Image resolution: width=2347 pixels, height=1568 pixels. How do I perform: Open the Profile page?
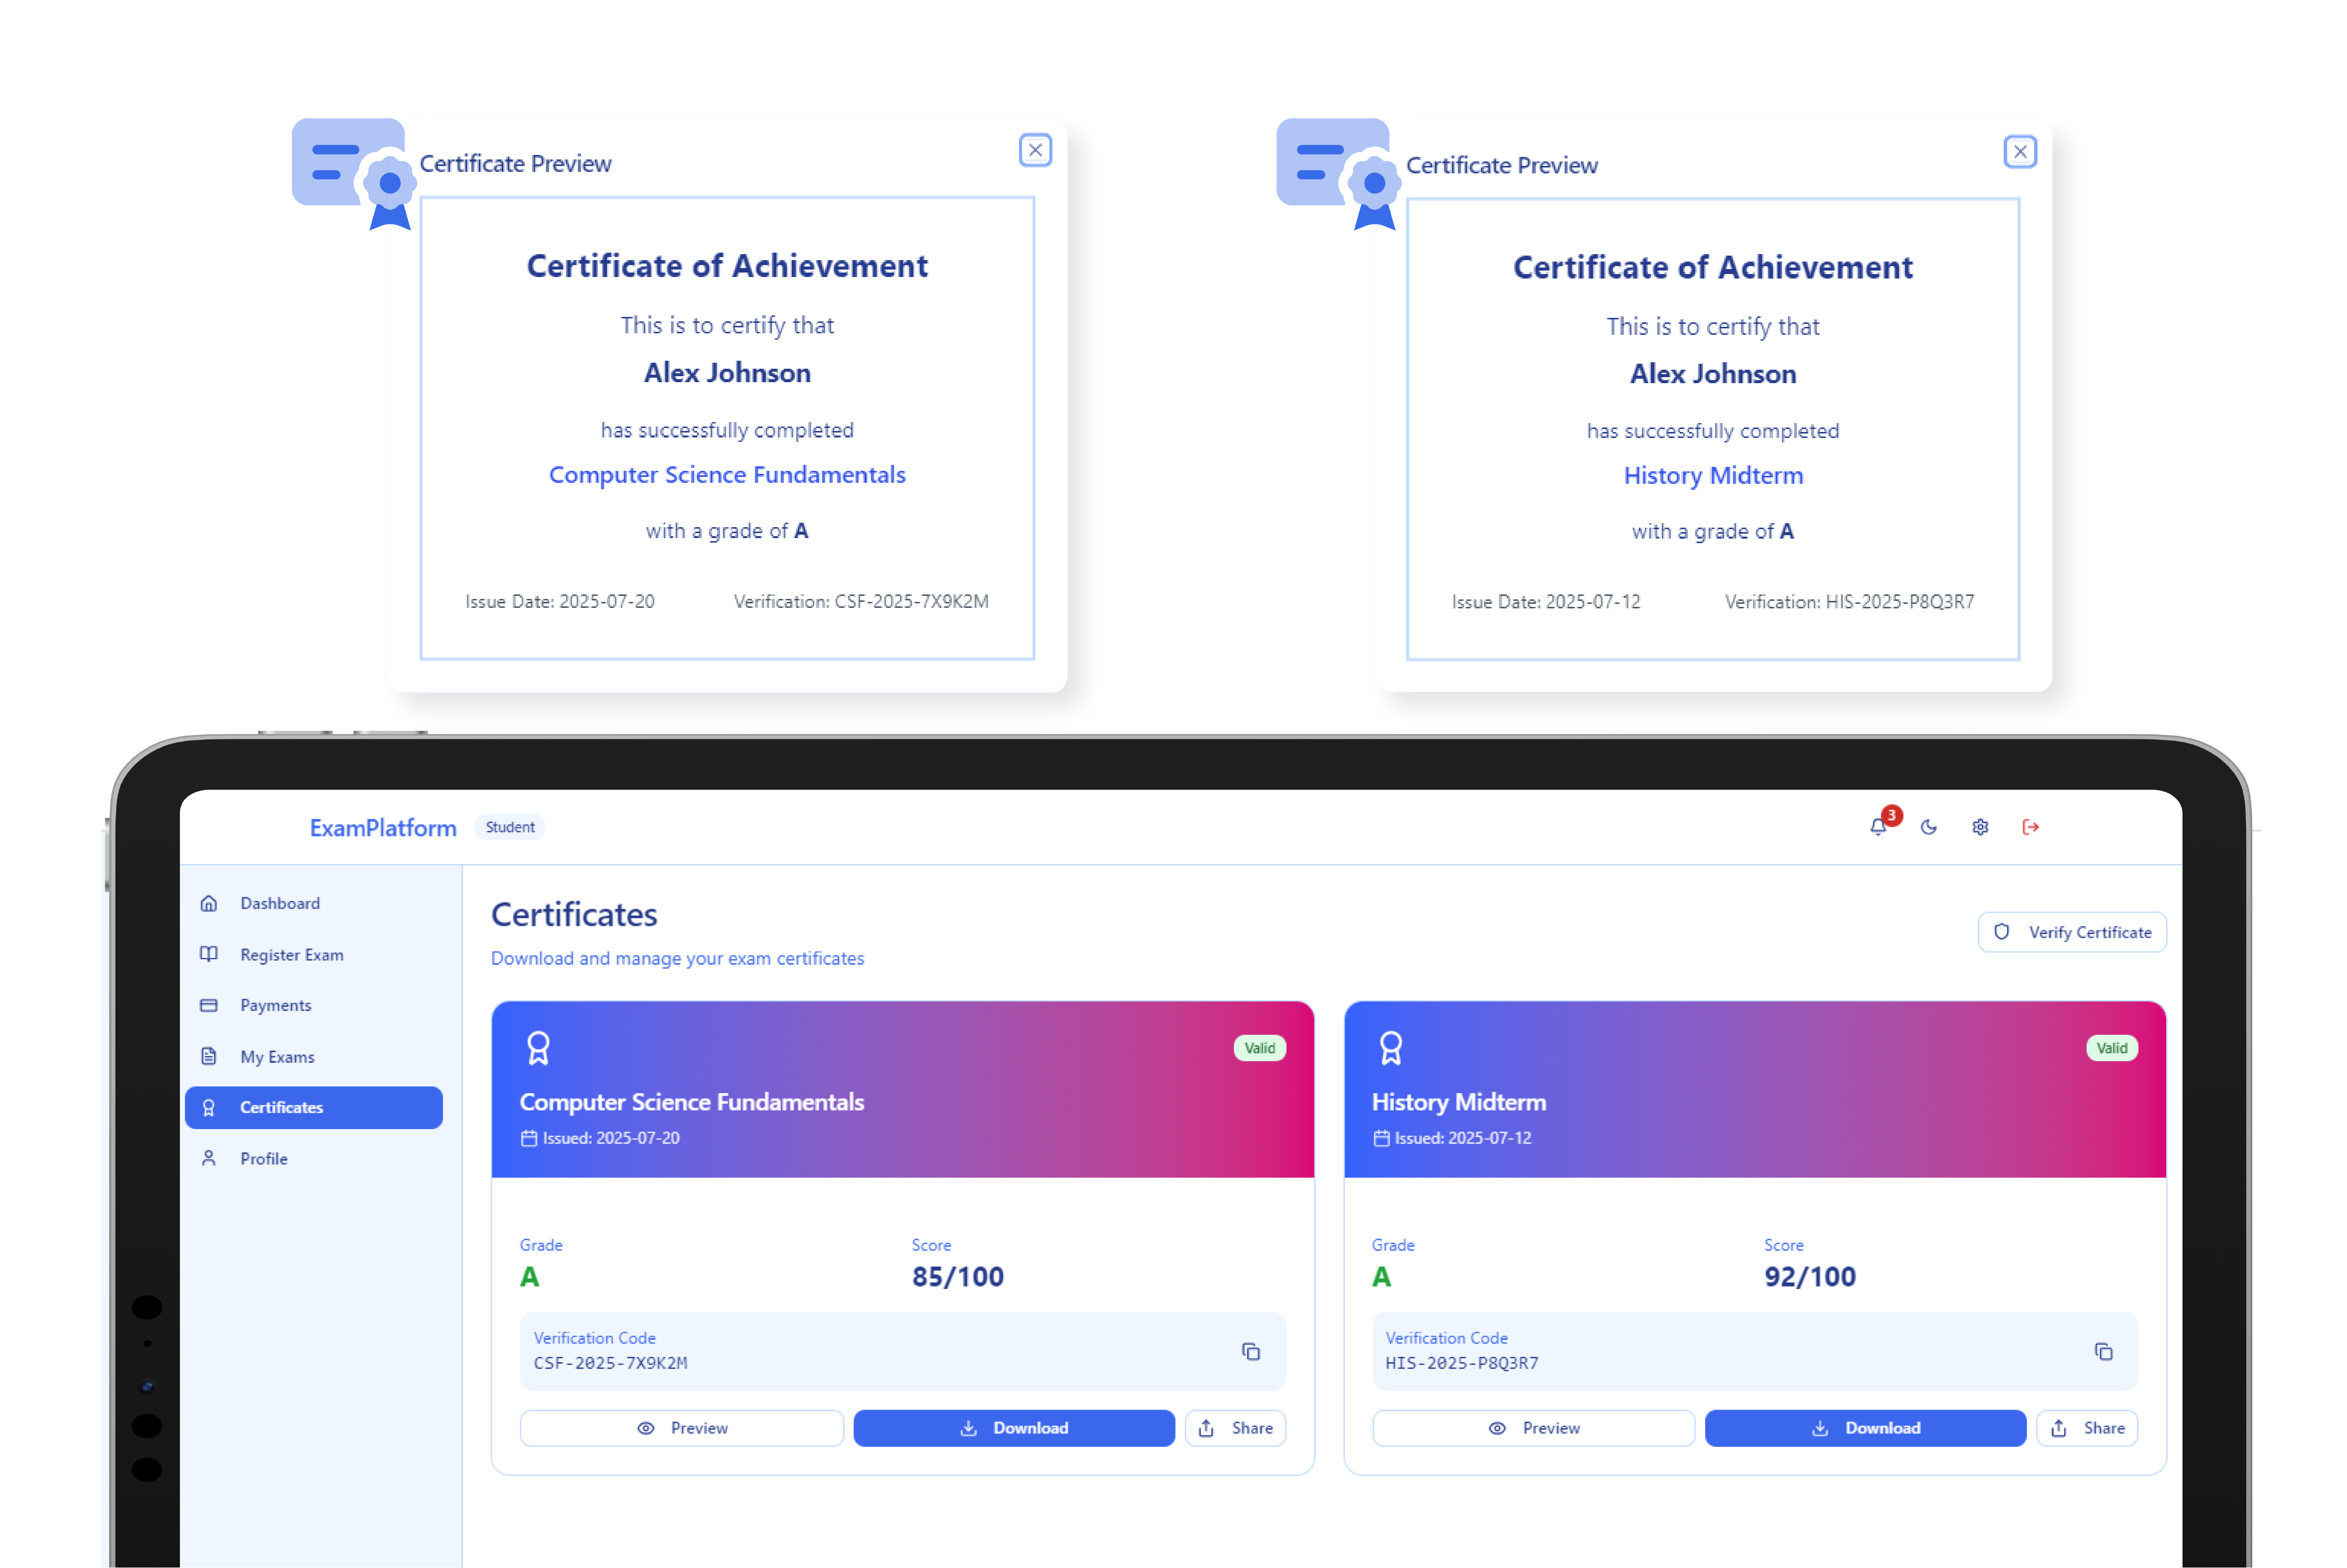click(x=314, y=1158)
